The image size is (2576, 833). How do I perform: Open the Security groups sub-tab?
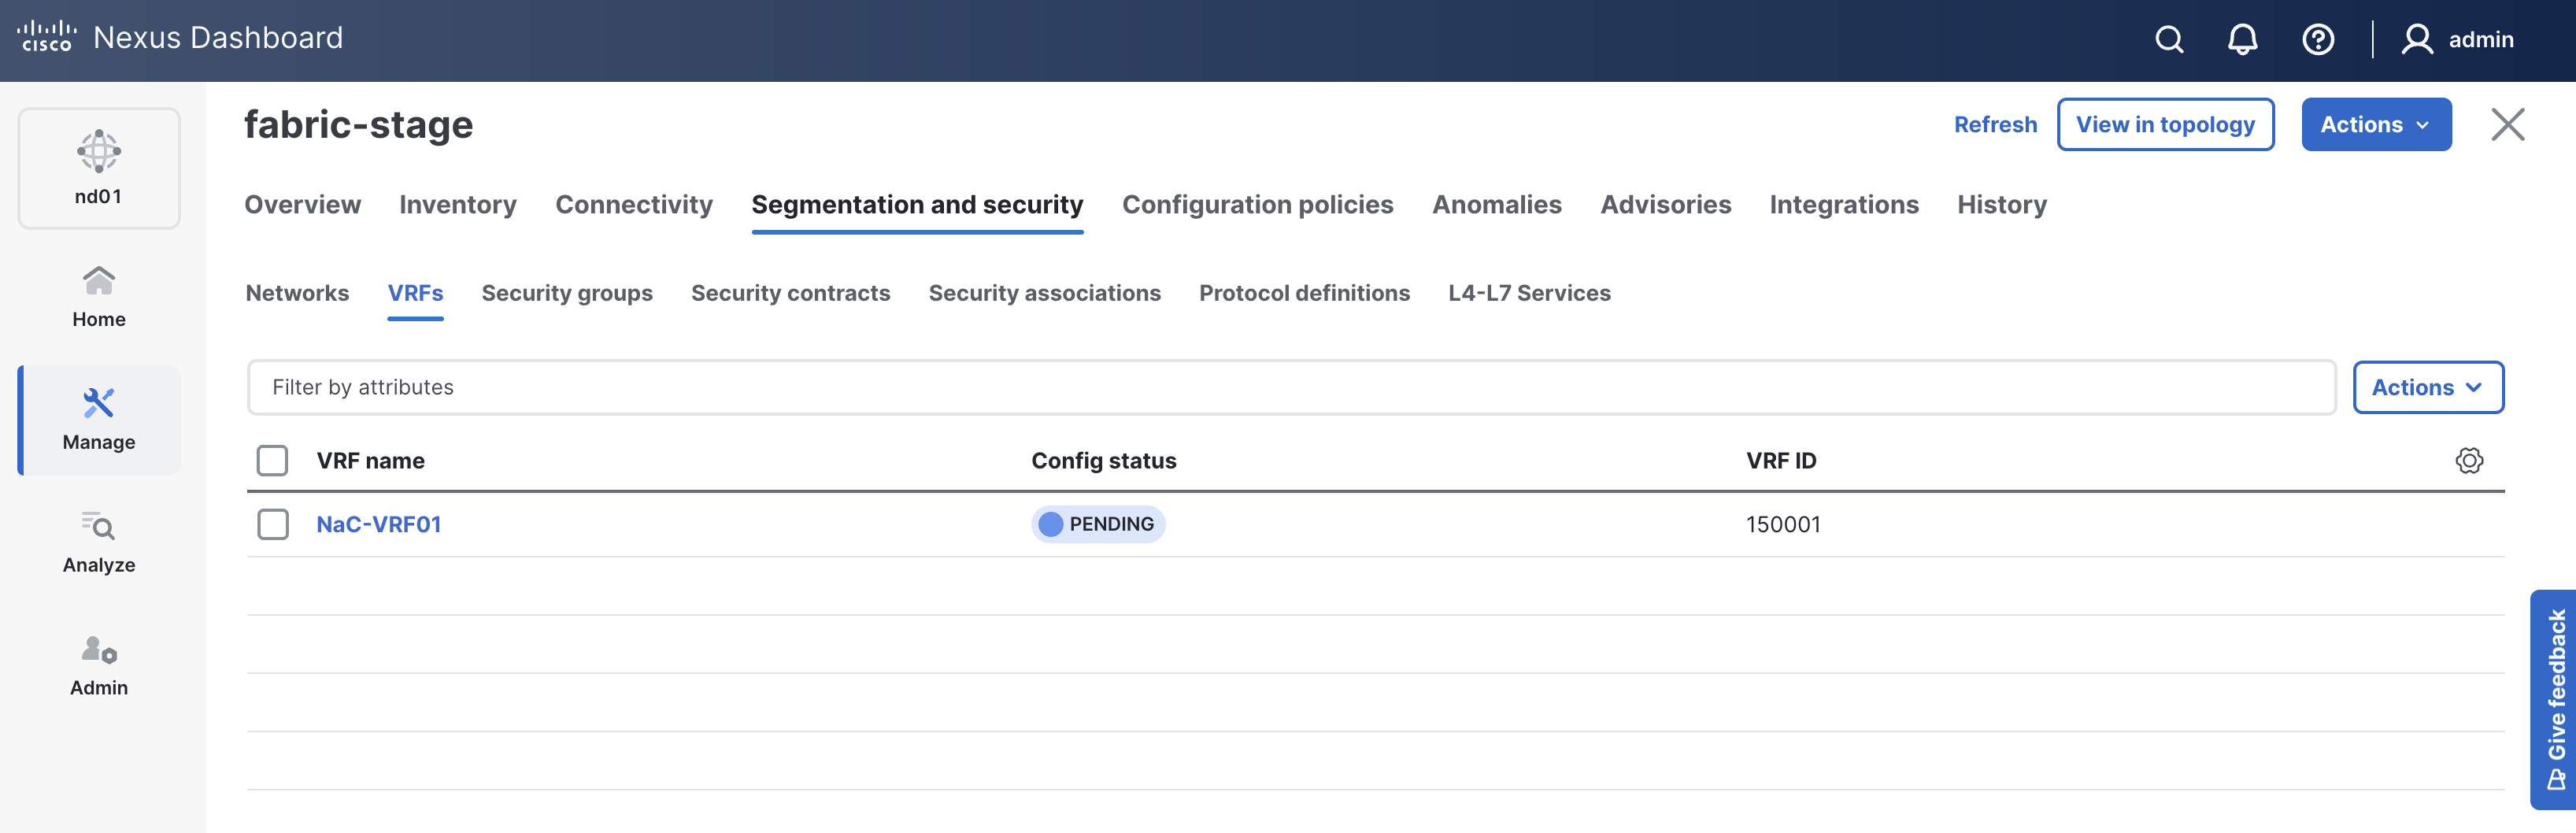[567, 293]
